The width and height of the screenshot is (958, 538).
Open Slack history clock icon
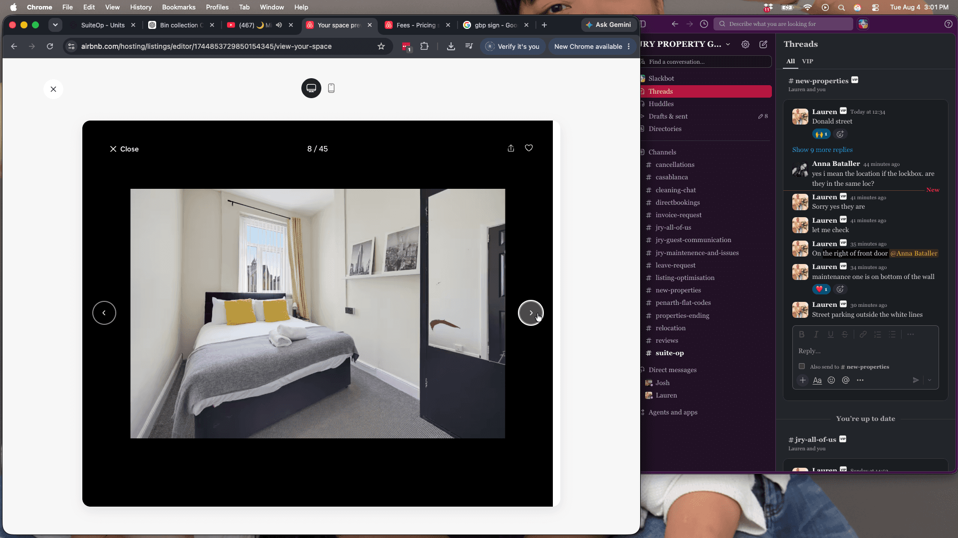(x=704, y=24)
